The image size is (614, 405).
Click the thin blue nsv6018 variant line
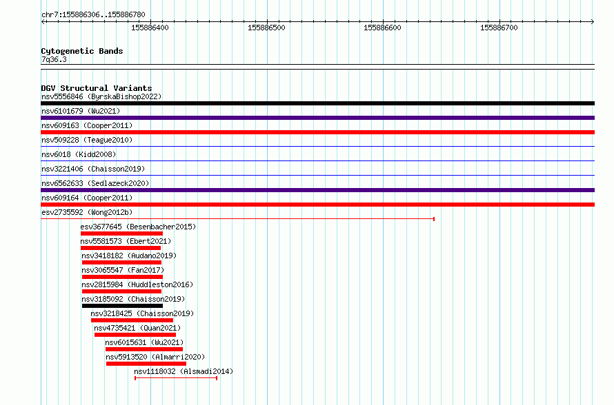coord(317,161)
